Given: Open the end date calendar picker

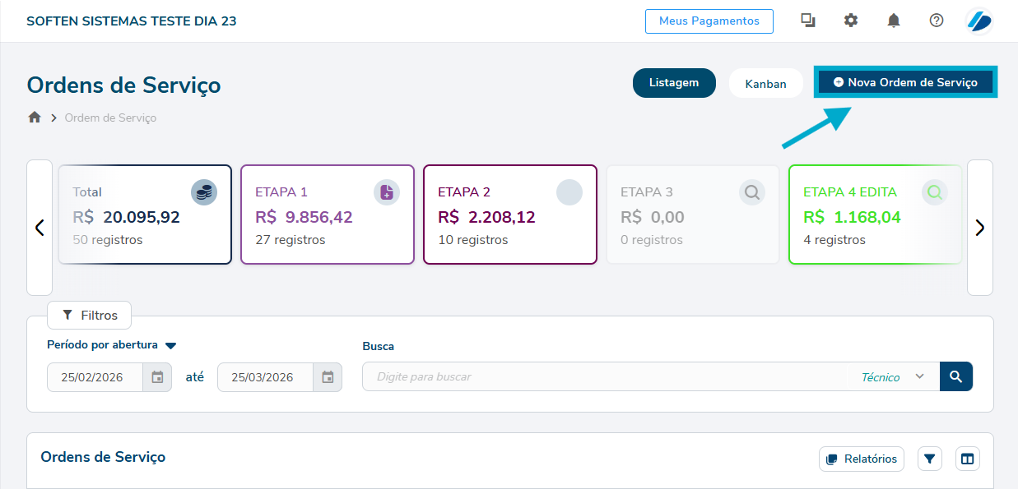Looking at the screenshot, I should point(328,377).
